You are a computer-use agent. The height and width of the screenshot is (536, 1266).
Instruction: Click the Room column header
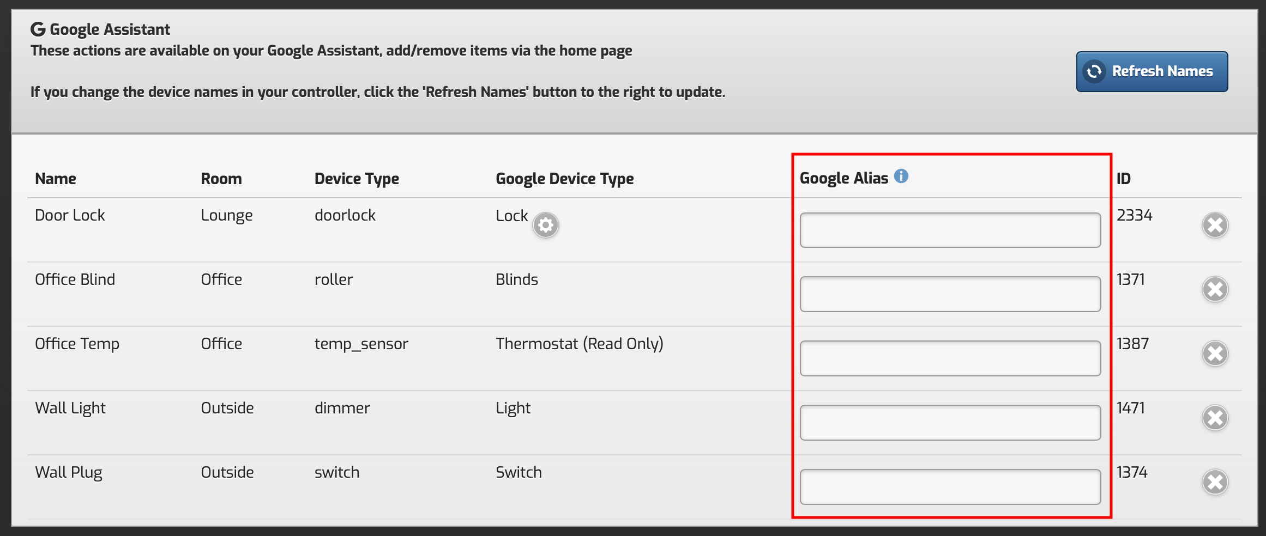(x=221, y=179)
